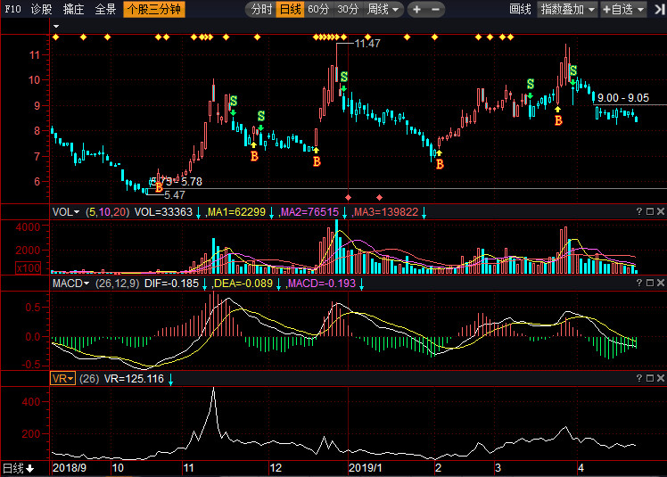Click the MA1=62299 volume average value
667x477 pixels.
point(236,212)
